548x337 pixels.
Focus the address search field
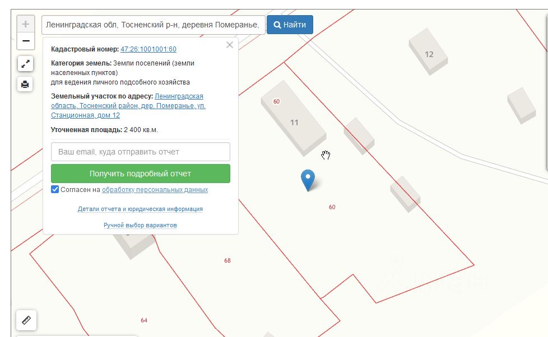click(153, 25)
